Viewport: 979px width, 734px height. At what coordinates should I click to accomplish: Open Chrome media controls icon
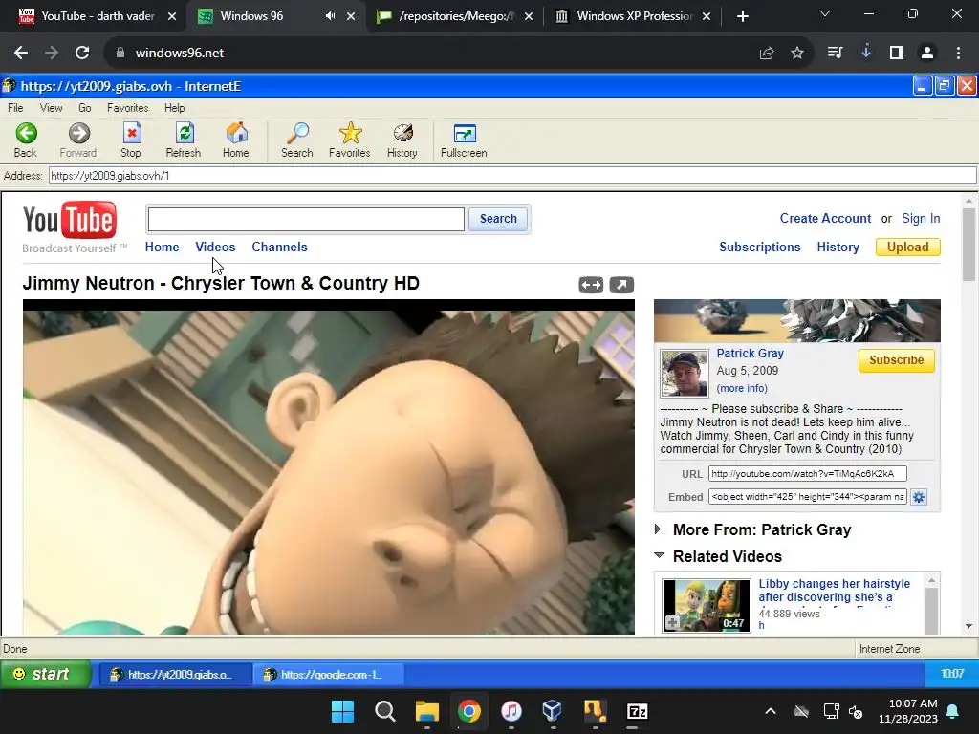(835, 54)
